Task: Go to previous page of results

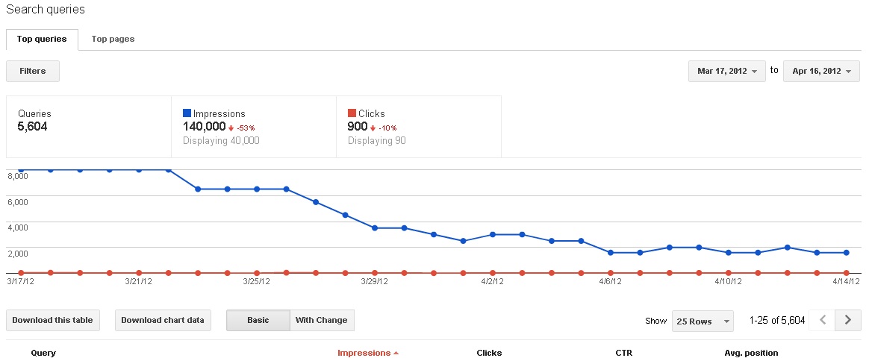Action: coord(823,320)
